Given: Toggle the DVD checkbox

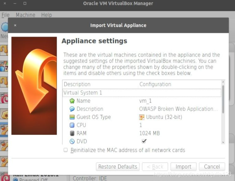Looking at the screenshot, I should 144,141.
